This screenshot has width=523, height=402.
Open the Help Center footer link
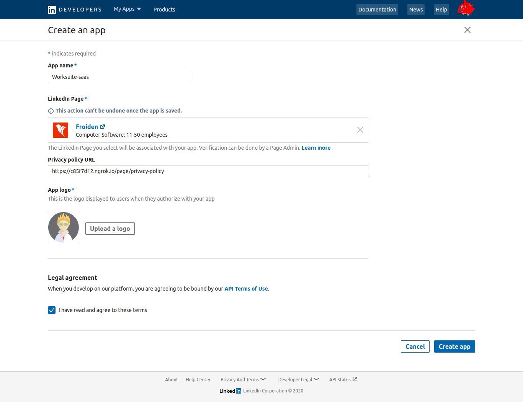(198, 380)
